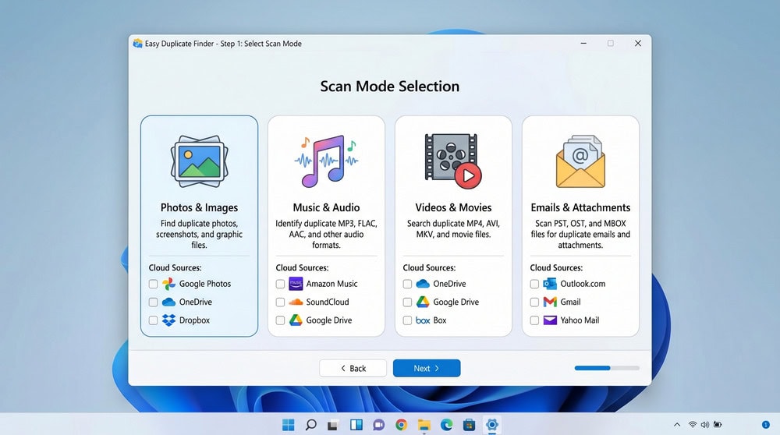Open Google Chrome from the taskbar
This screenshot has width=780, height=435.
click(402, 425)
